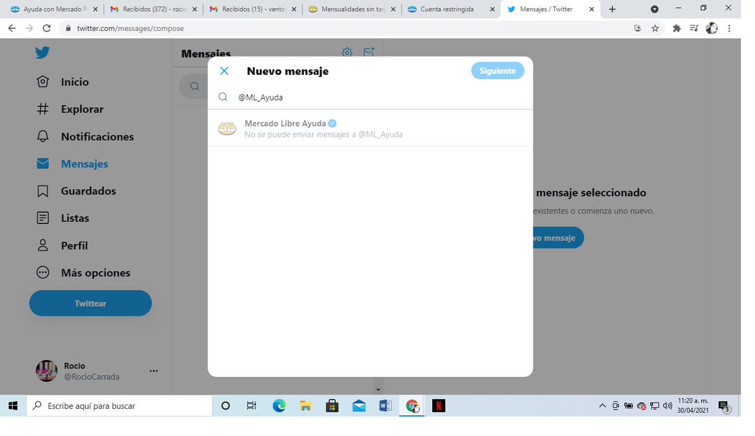This screenshot has width=755, height=436.
Task: Open the taskbar clock and date
Action: point(693,406)
